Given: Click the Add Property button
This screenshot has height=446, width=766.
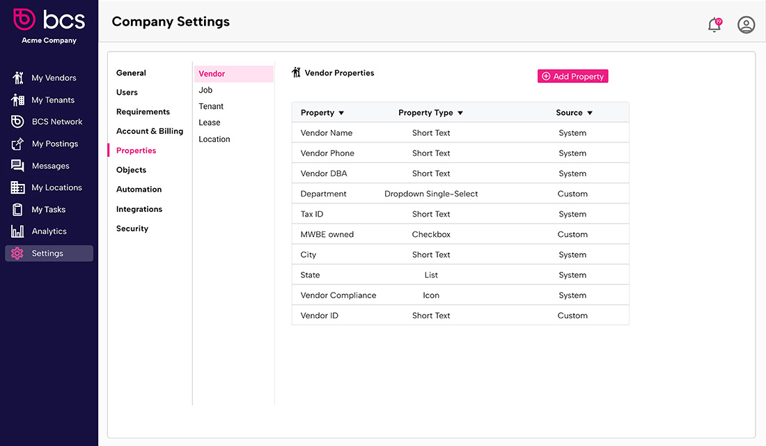Looking at the screenshot, I should click(x=572, y=77).
